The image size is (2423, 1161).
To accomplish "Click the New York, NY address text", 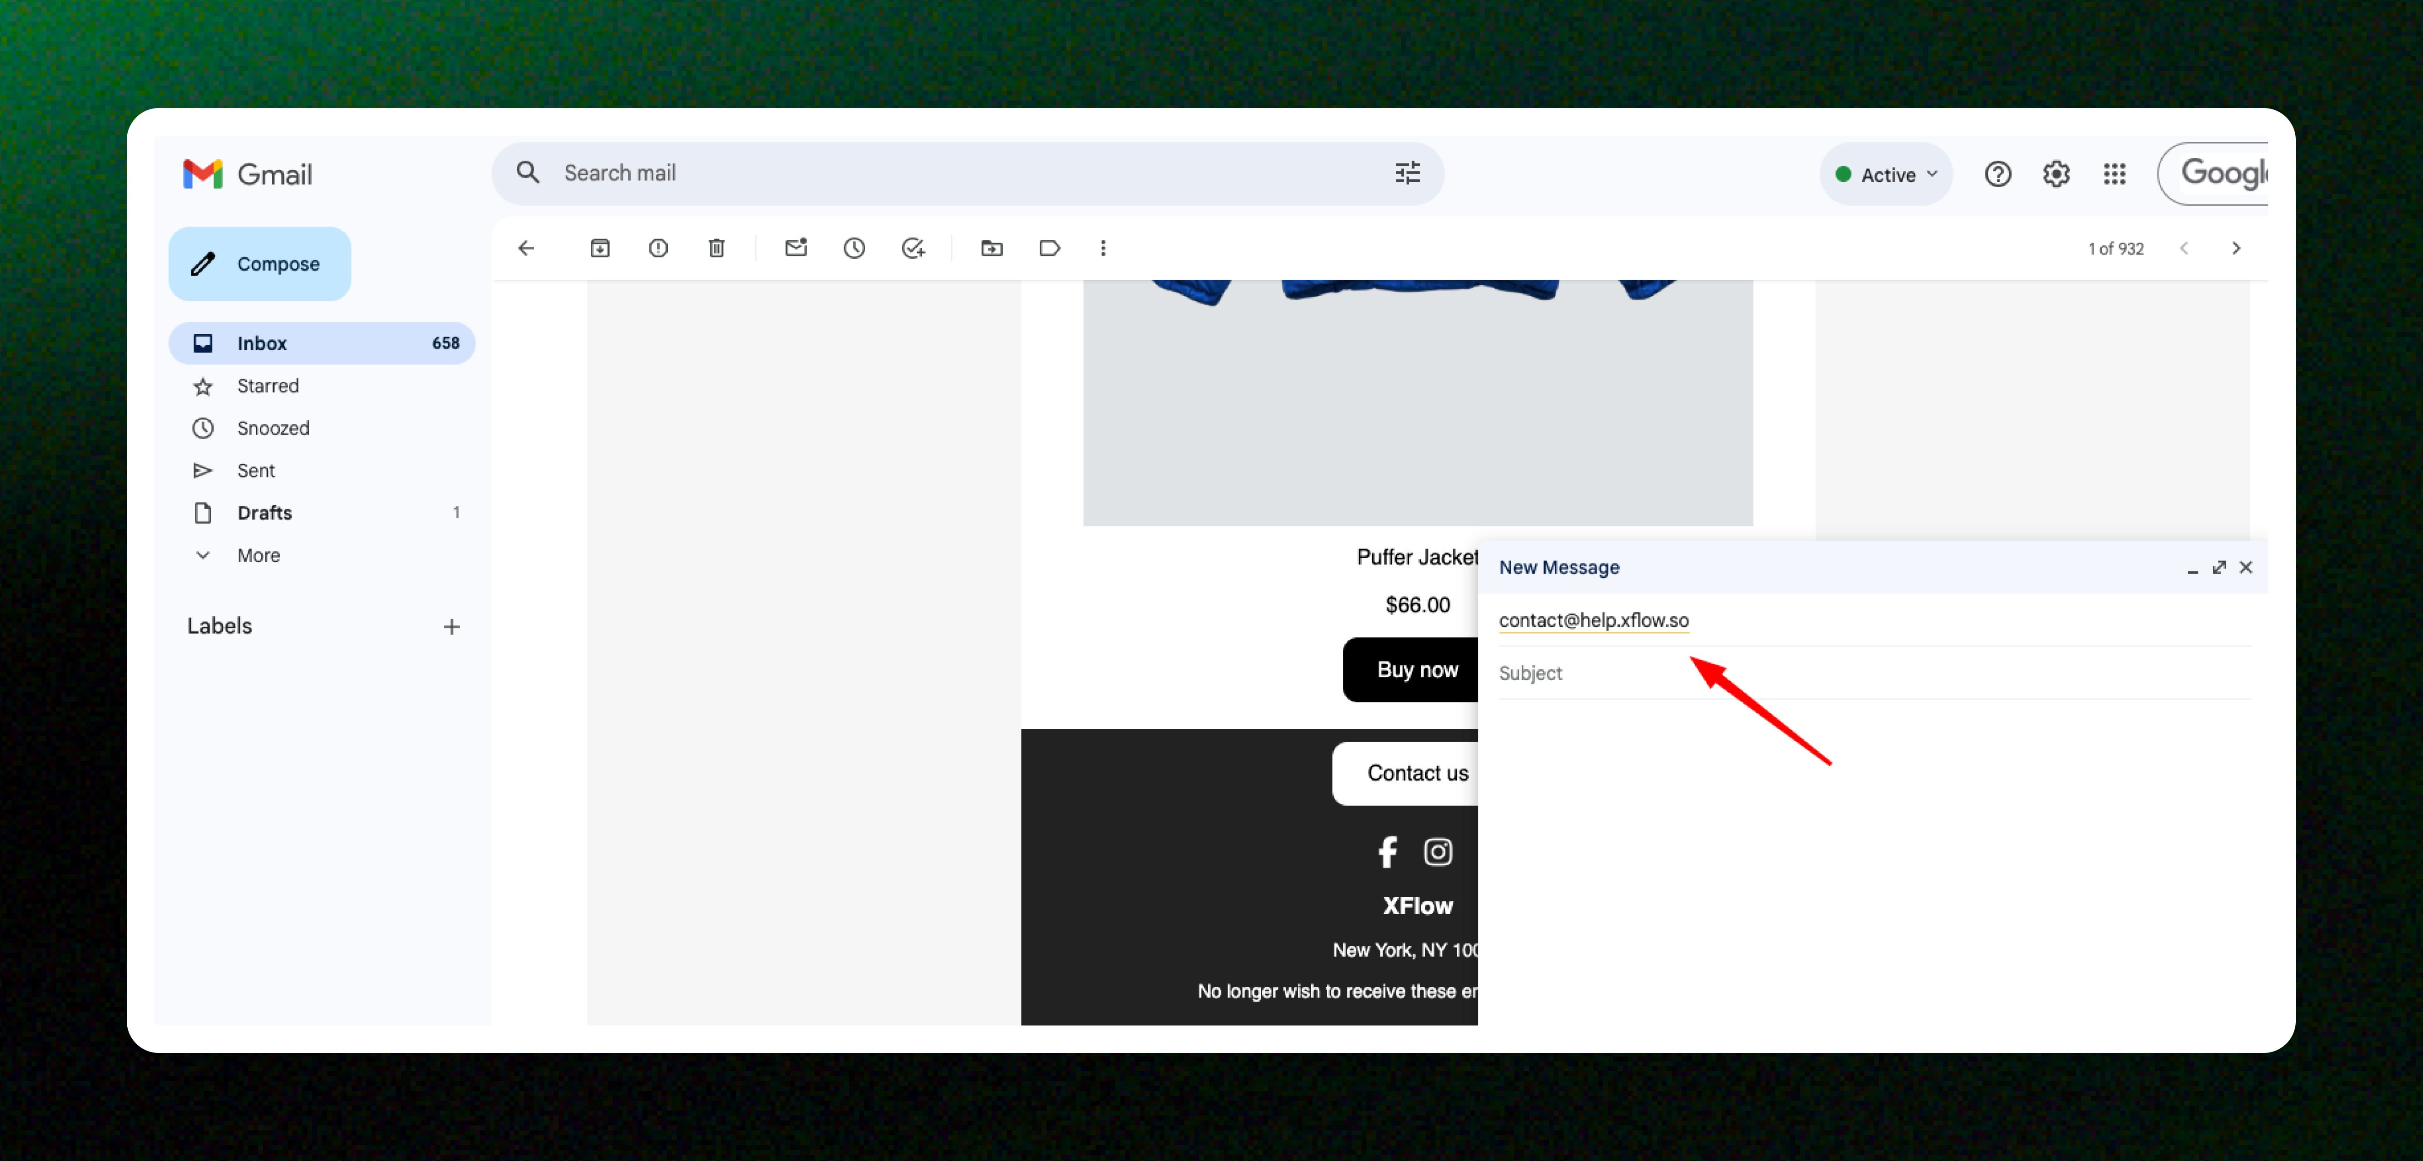I will 1405,950.
